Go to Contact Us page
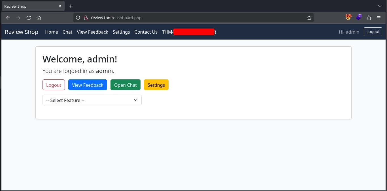This screenshot has width=387, height=191. (146, 32)
